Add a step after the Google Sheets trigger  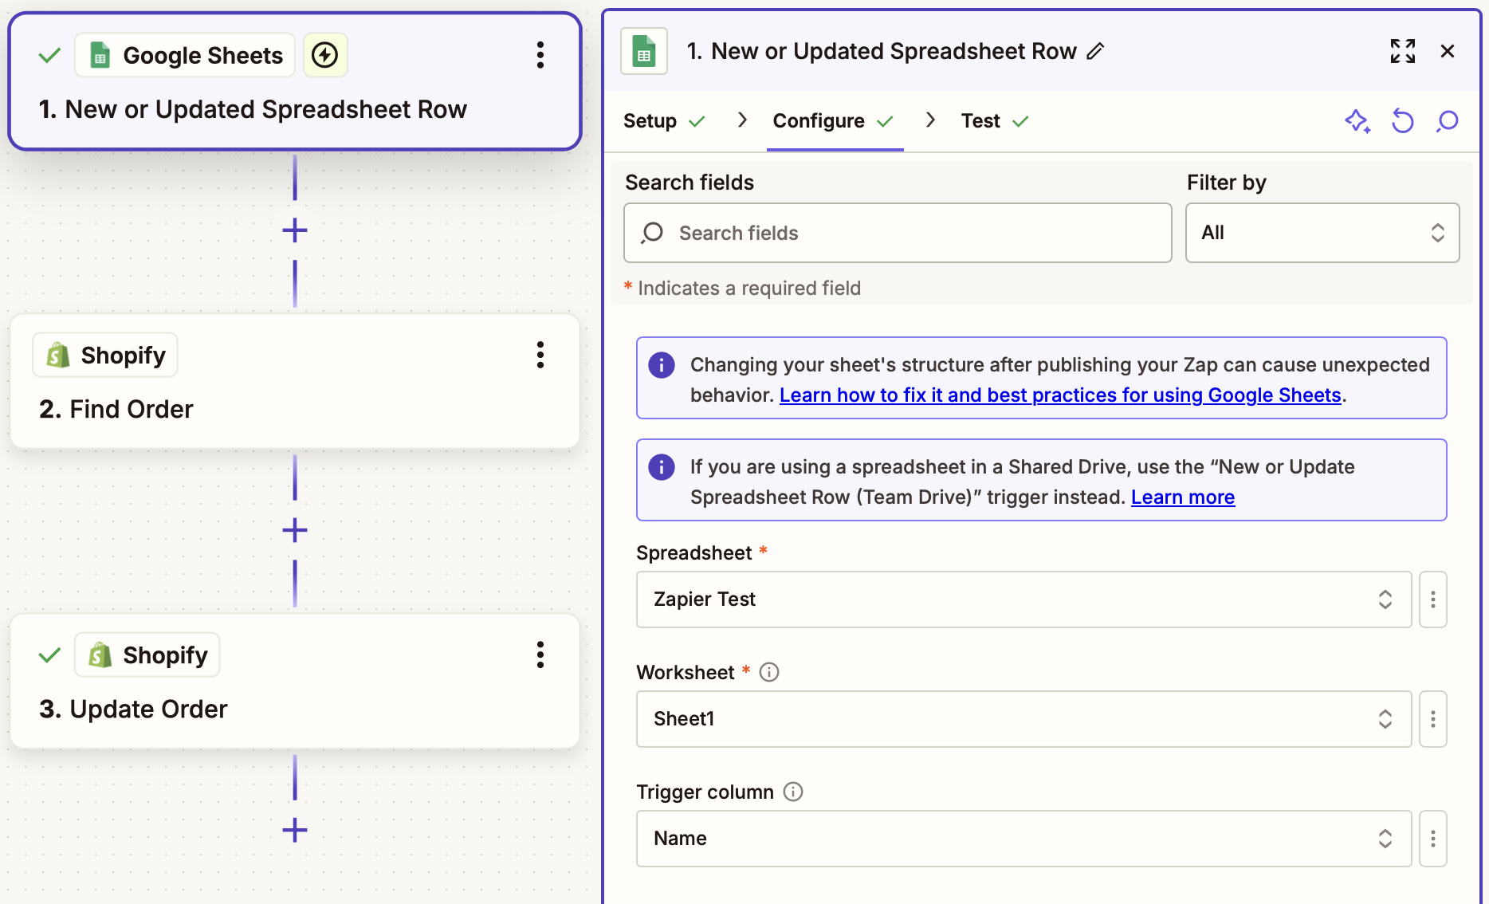[295, 230]
